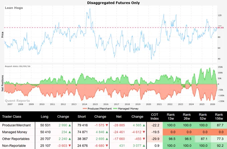Viewport: 227px width, 149px height.
Task: Click the long change value 2 990
Action: pos(63,125)
